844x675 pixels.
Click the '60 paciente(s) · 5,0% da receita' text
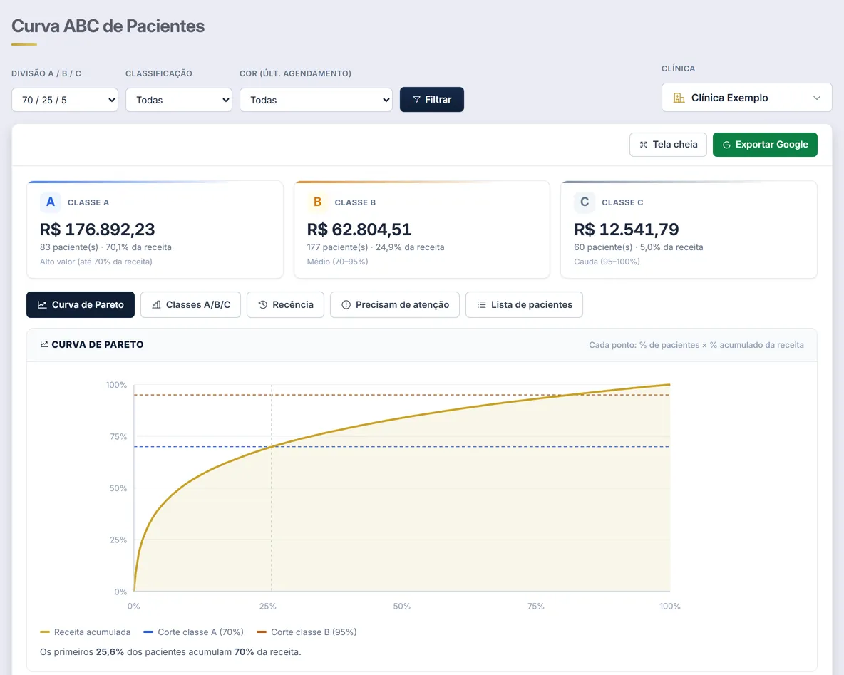pos(639,247)
